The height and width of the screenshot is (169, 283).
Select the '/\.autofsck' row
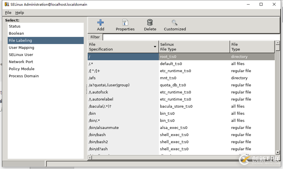click(x=181, y=92)
